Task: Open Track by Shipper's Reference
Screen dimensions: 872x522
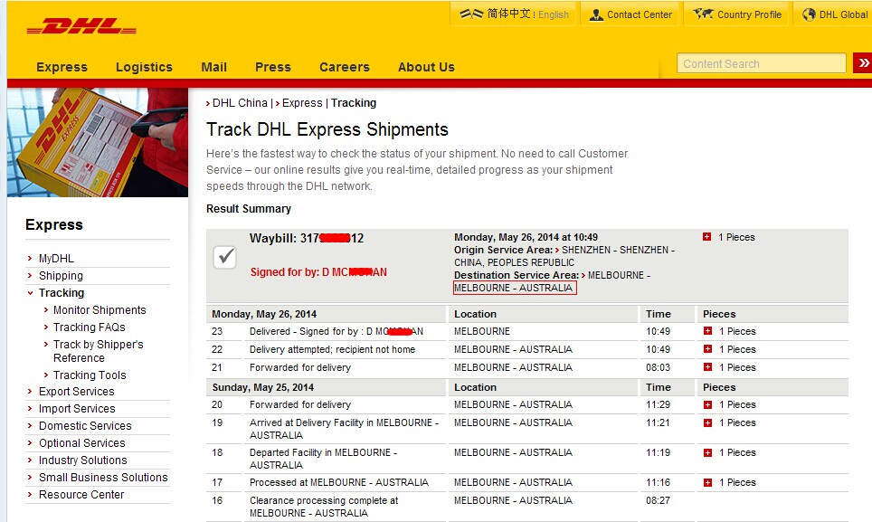Action: pyautogui.click(x=98, y=351)
